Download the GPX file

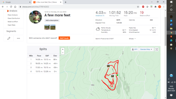tap(135, 50)
